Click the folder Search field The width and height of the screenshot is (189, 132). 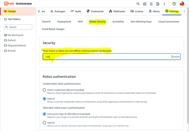(18, 27)
